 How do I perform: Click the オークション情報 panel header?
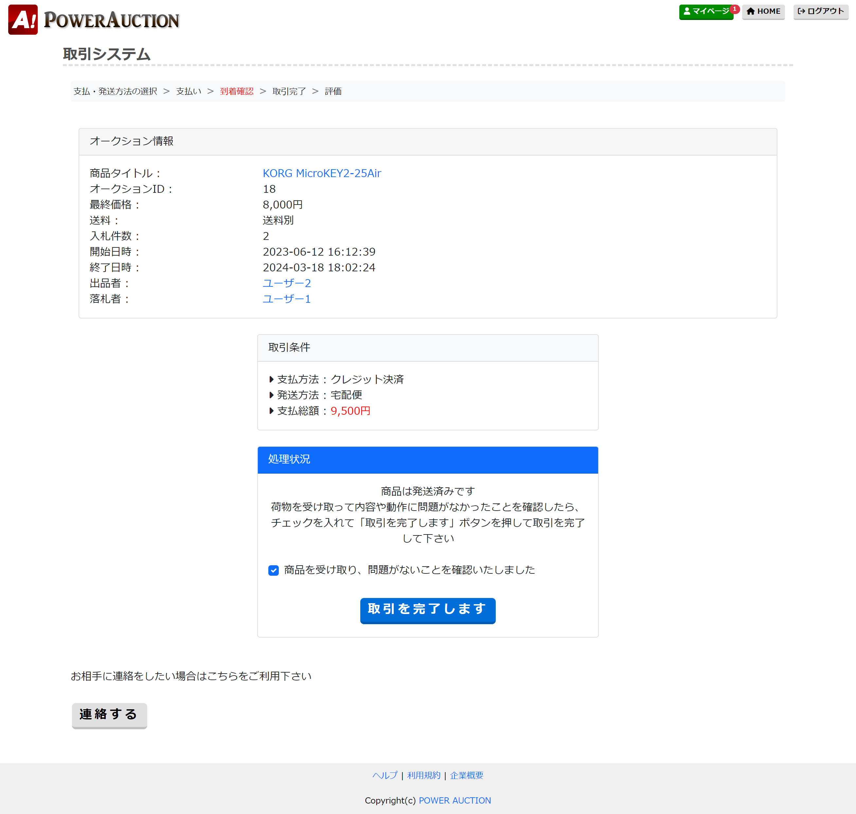click(x=428, y=141)
